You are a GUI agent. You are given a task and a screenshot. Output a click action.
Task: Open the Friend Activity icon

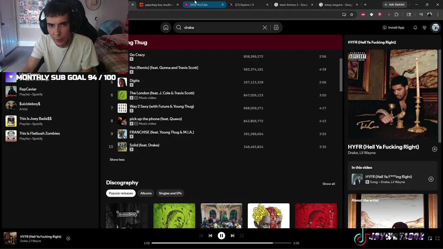[x=424, y=28]
